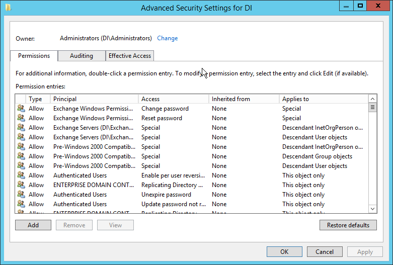Click the icon of the Descendant Group objects row

point(21,156)
